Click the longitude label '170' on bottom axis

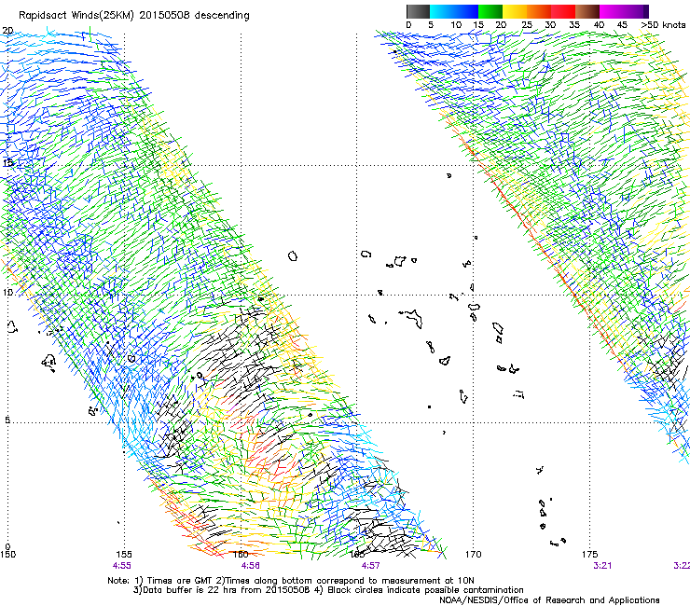[x=473, y=554]
